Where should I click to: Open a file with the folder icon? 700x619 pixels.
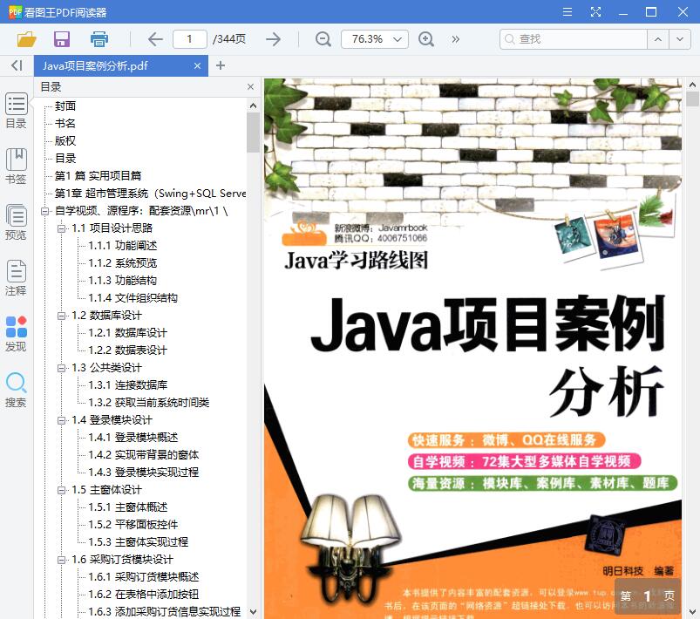pyautogui.click(x=26, y=39)
